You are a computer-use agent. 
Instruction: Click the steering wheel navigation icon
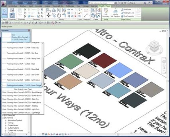click(x=164, y=62)
